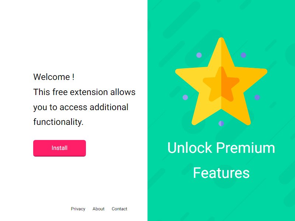Click the word "Premium" in the heading
This screenshot has width=295, height=221.
point(246,148)
